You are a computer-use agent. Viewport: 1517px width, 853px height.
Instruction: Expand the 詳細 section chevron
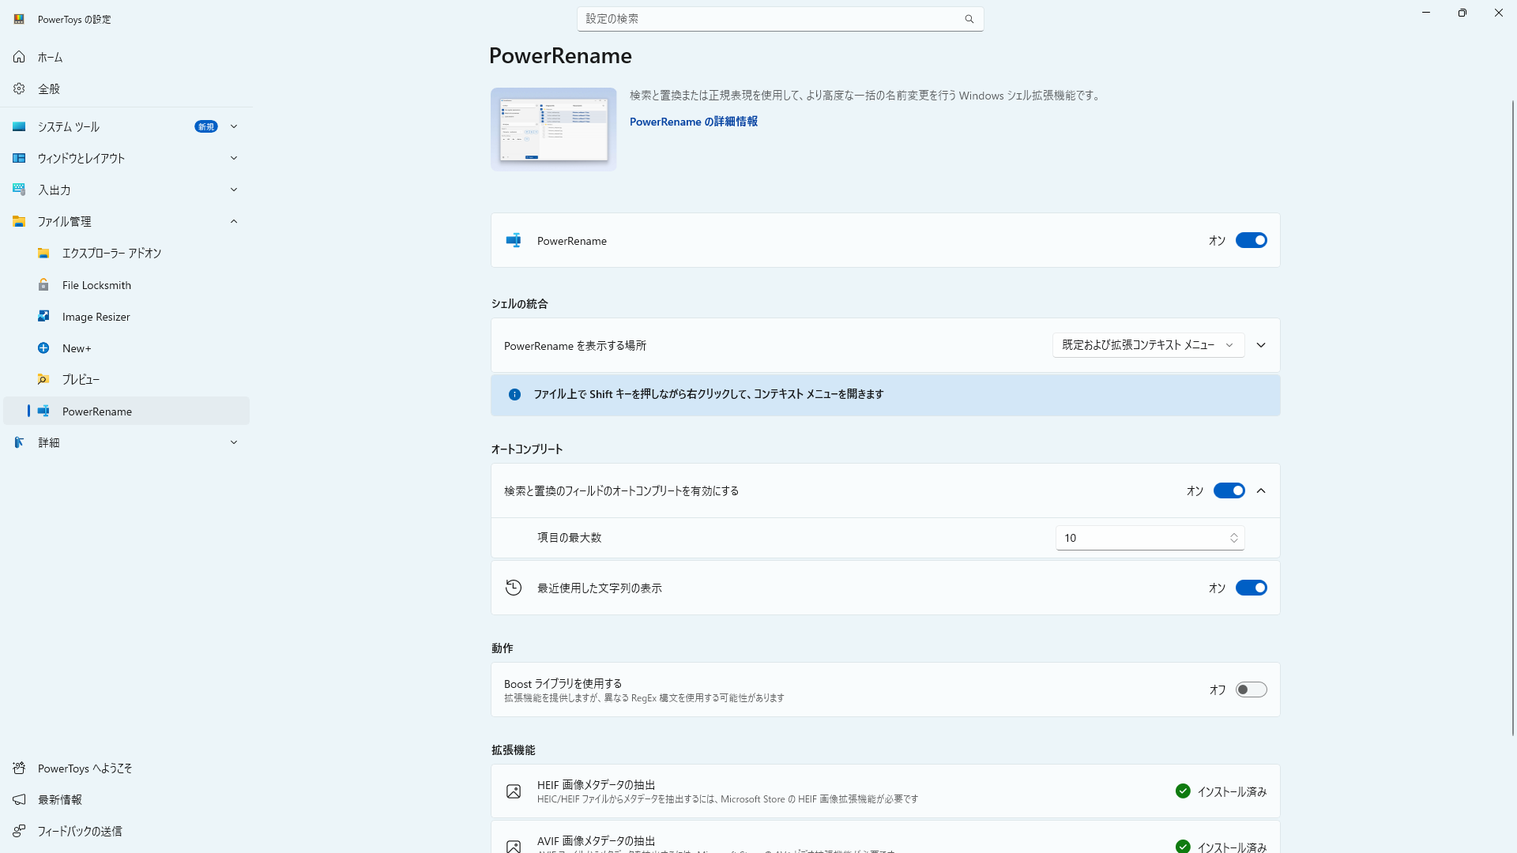click(234, 442)
